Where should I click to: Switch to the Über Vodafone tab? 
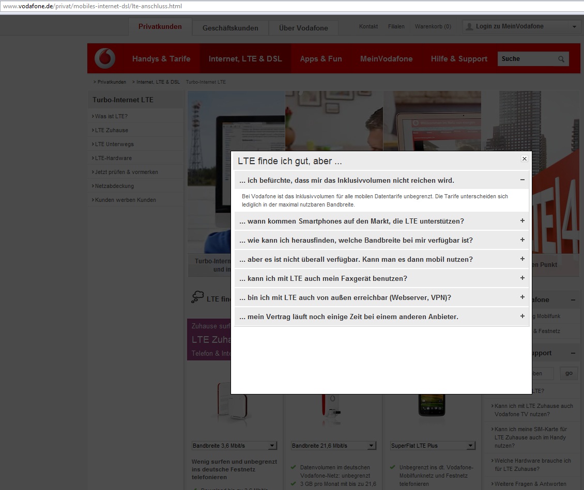[303, 28]
